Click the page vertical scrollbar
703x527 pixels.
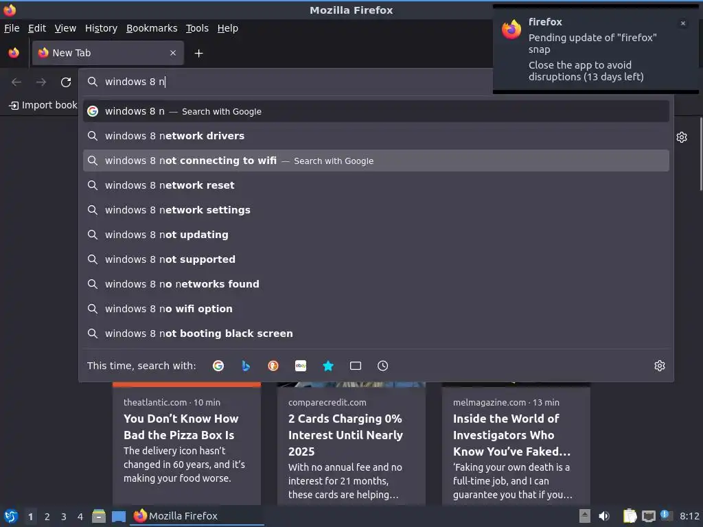coord(701,154)
